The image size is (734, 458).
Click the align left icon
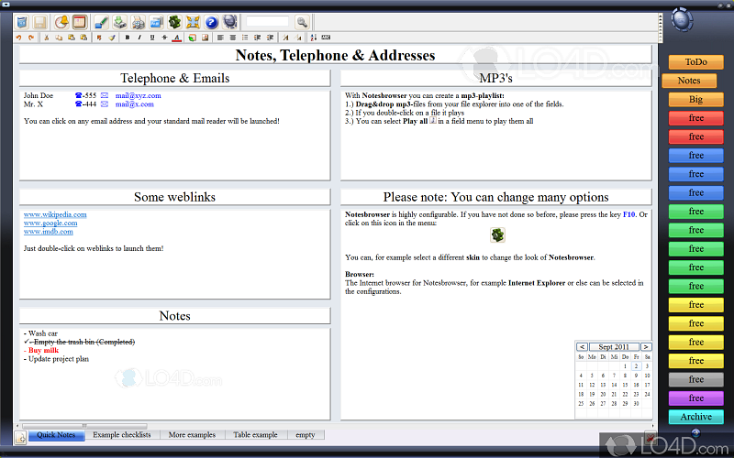[220, 38]
